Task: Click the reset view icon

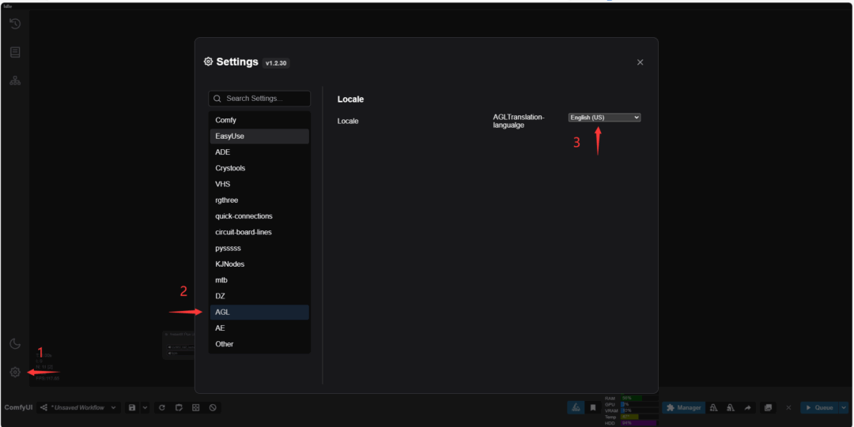Action: pos(195,407)
